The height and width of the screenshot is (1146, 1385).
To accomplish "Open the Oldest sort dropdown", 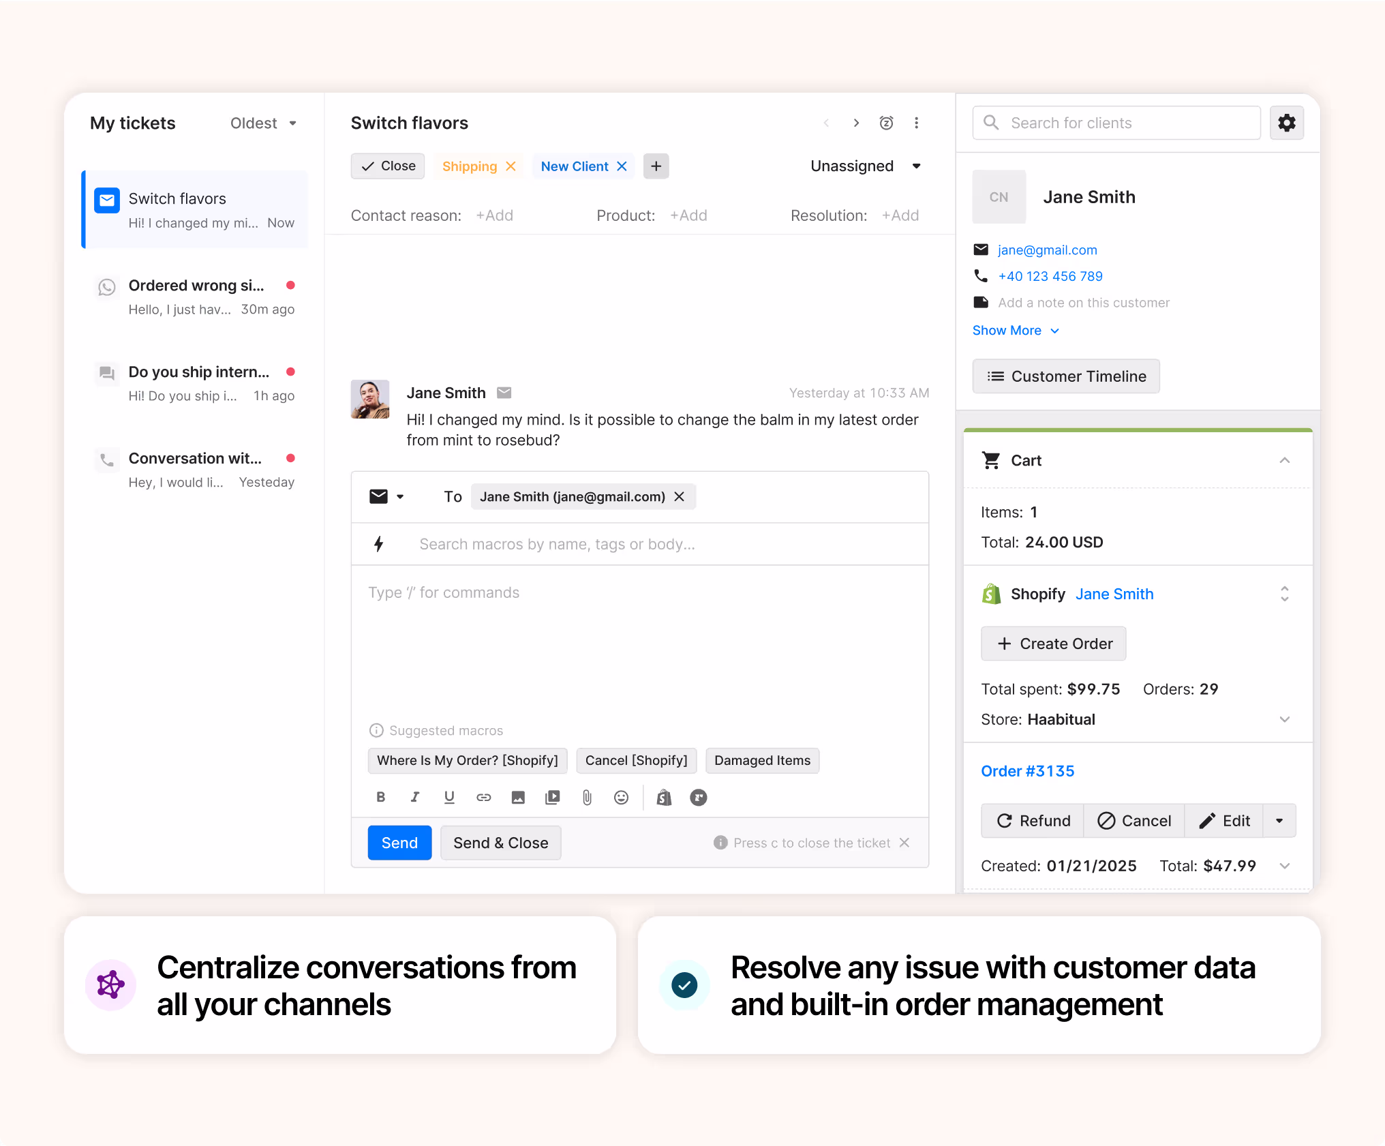I will tap(264, 123).
